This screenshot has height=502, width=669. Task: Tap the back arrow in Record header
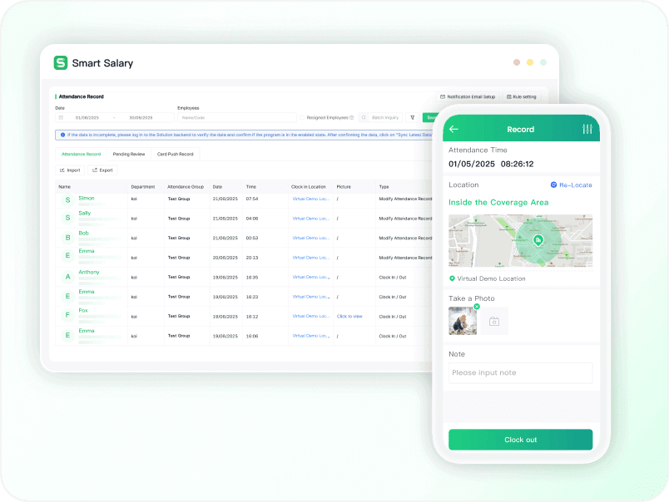(453, 129)
